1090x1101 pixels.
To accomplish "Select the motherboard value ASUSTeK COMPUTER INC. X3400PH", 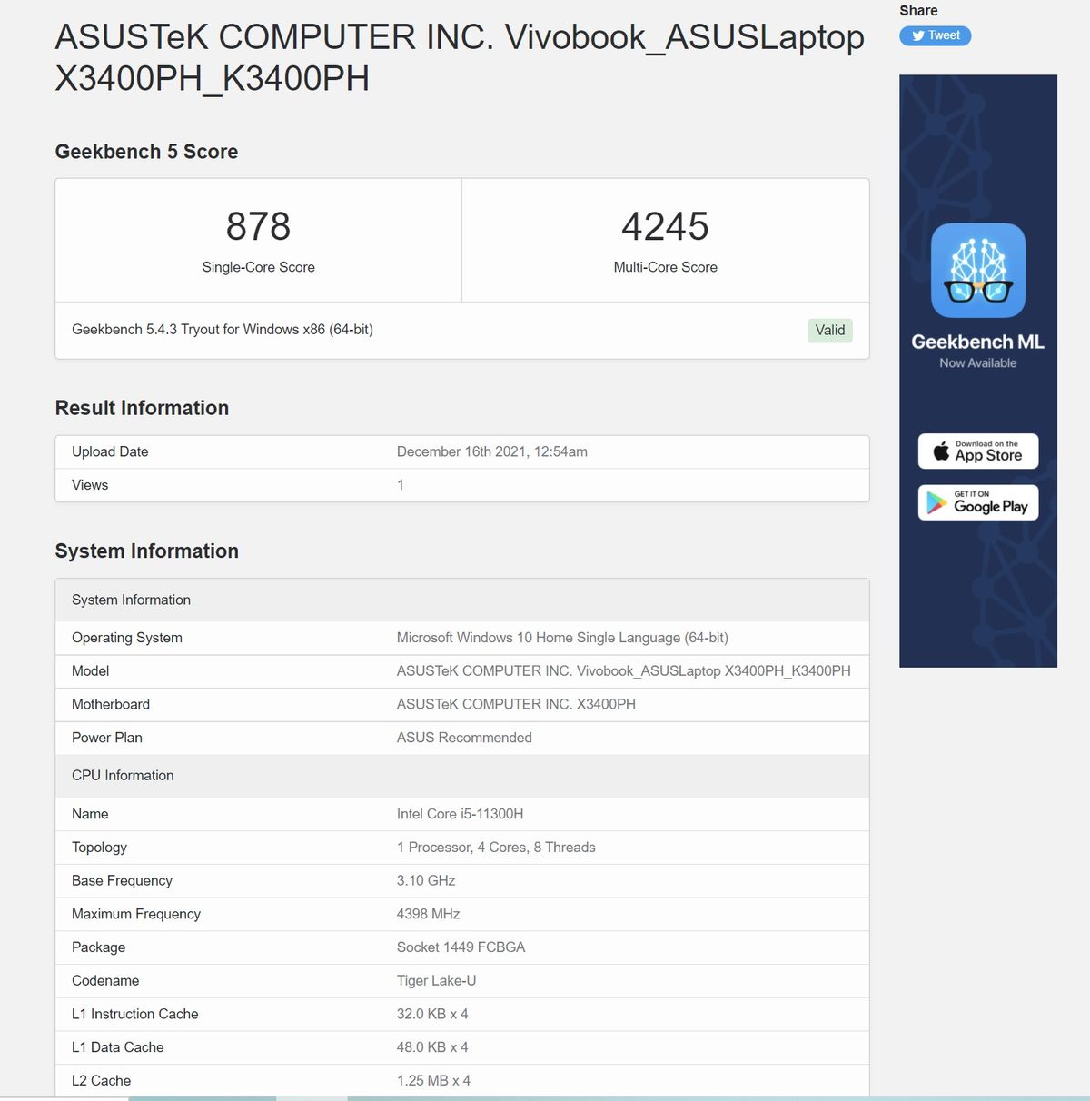I will (x=516, y=704).
